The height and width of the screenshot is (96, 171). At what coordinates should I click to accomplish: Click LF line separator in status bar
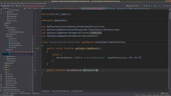coord(140,95)
